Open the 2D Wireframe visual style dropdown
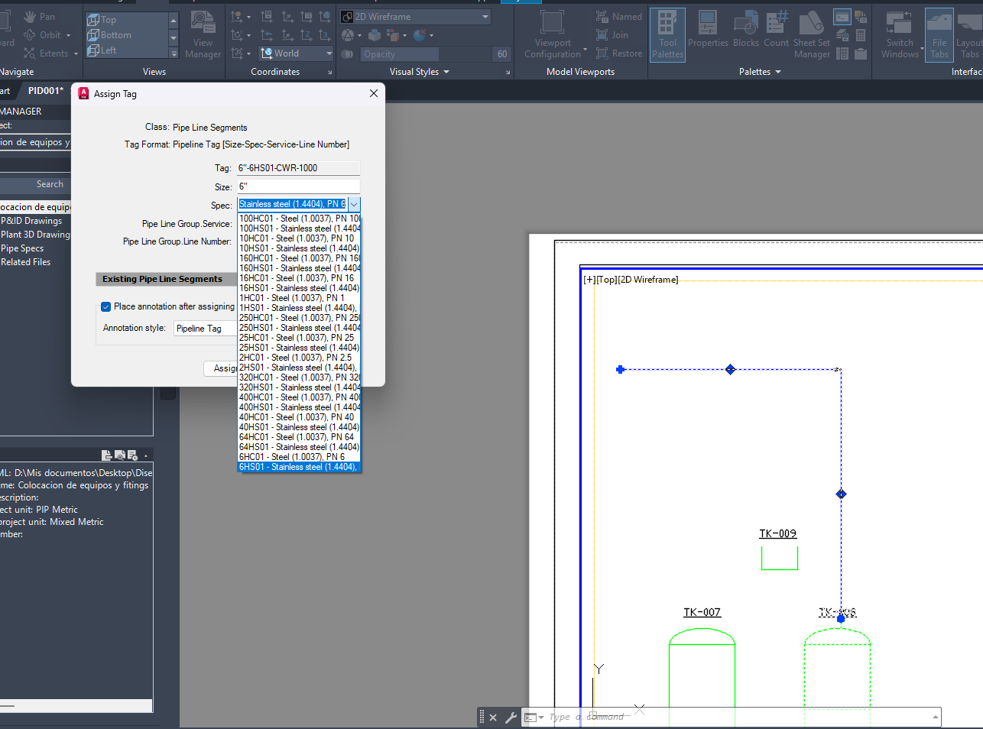 (415, 17)
